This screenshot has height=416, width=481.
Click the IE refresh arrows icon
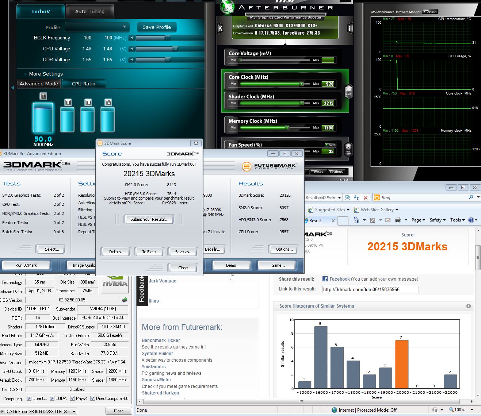pos(356,198)
